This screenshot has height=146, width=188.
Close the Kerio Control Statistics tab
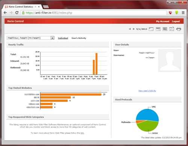pyautogui.click(x=39, y=7)
